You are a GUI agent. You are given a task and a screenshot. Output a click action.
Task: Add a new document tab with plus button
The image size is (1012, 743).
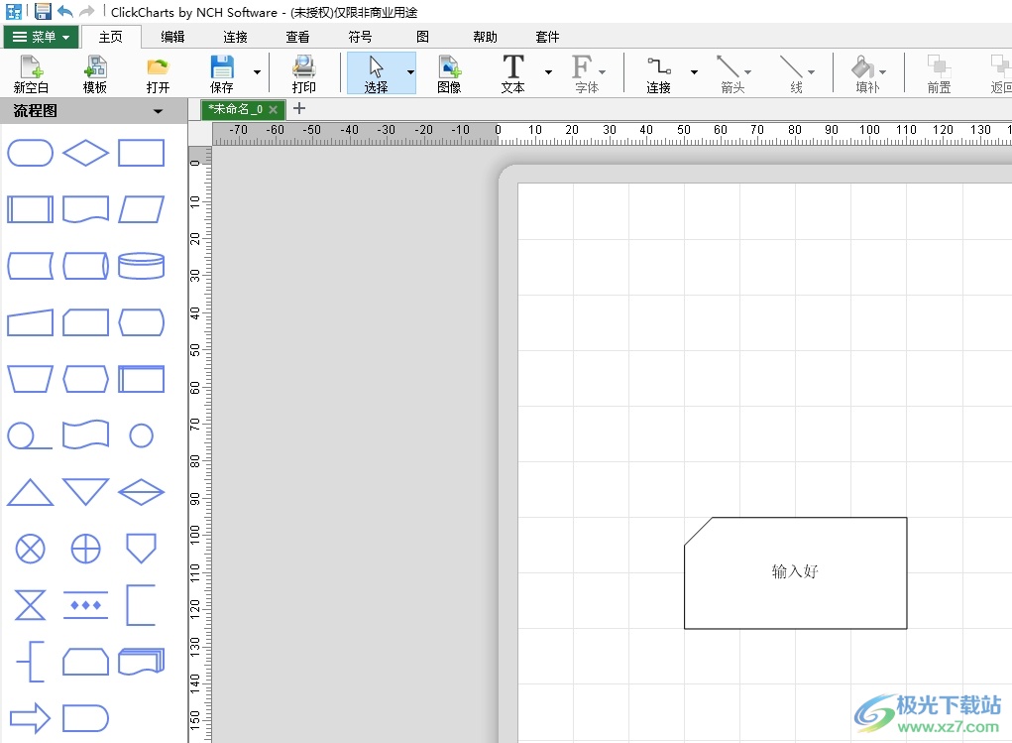coord(300,109)
